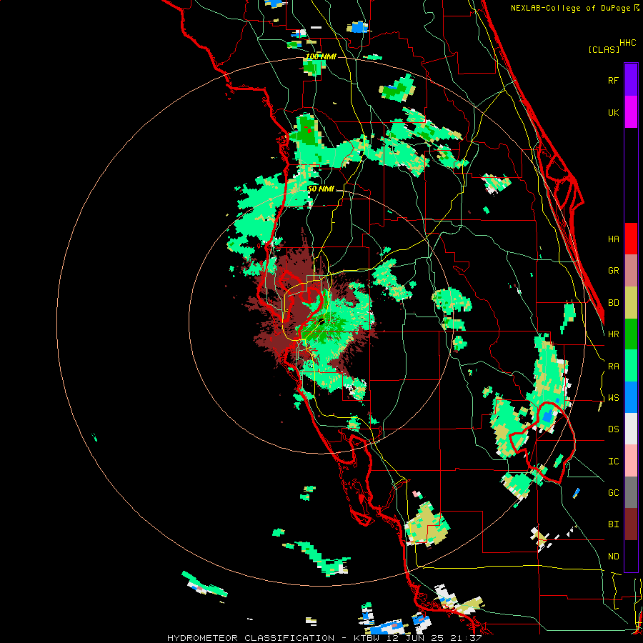Click the IC light pink legend swatch

coord(631,461)
